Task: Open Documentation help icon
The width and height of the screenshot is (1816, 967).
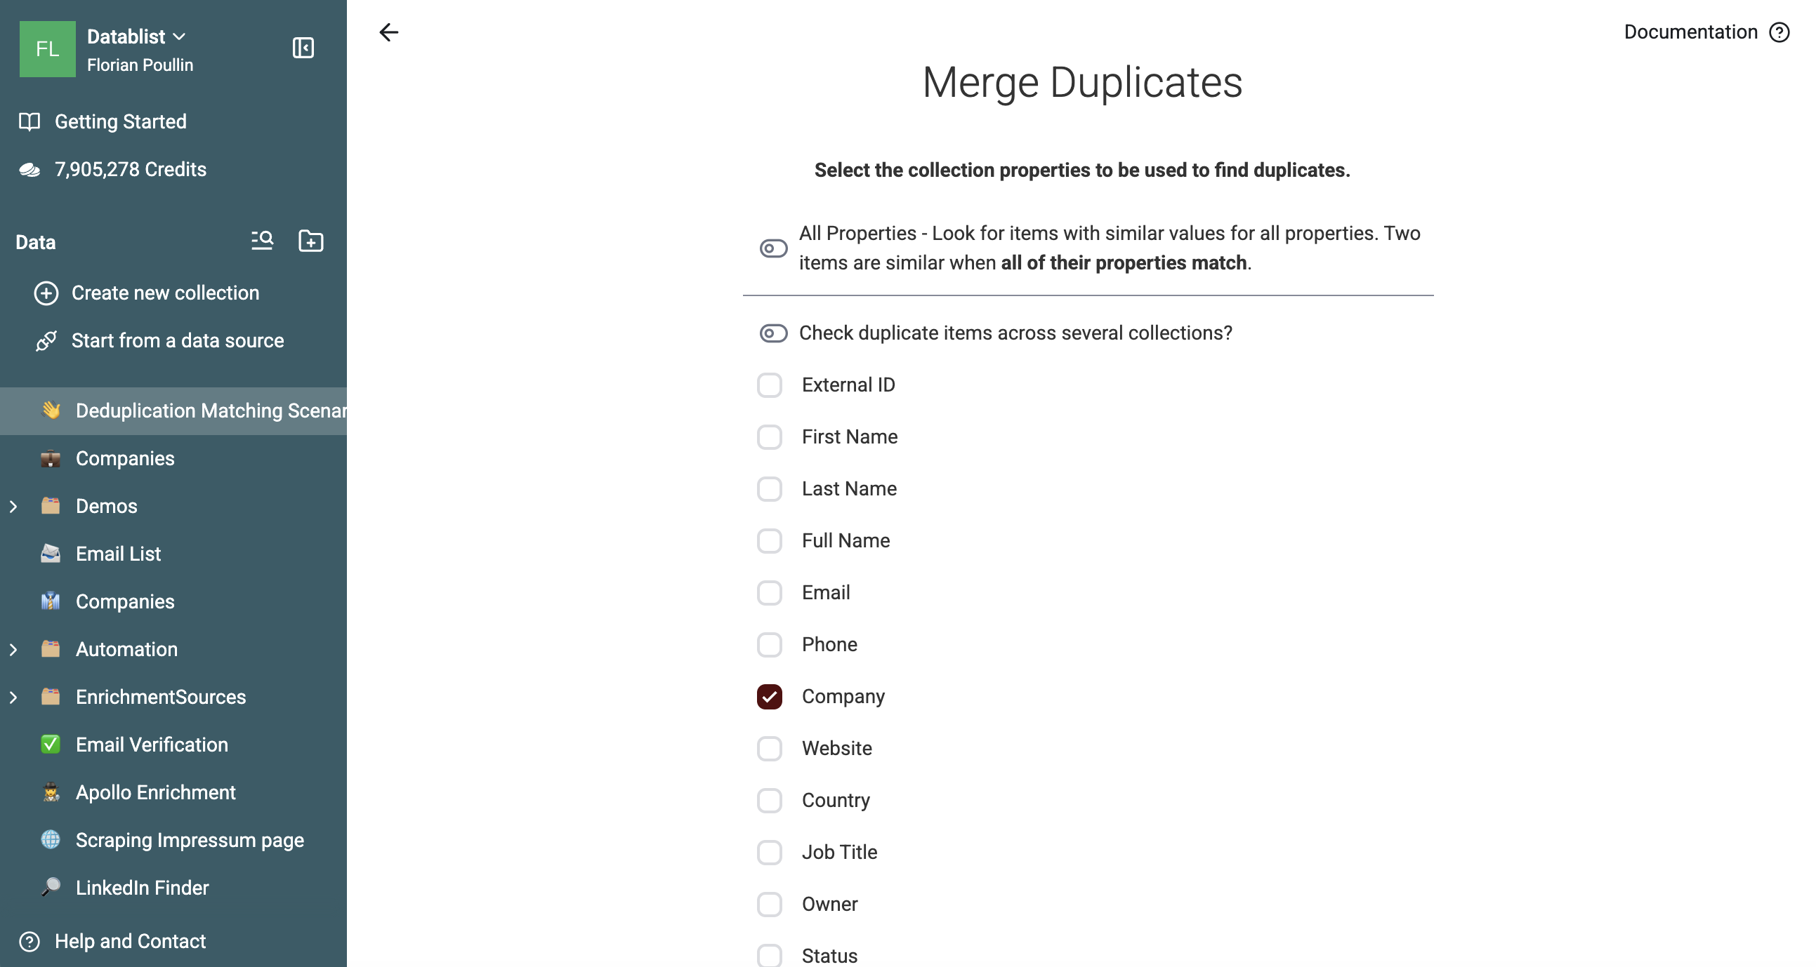Action: 1779,32
